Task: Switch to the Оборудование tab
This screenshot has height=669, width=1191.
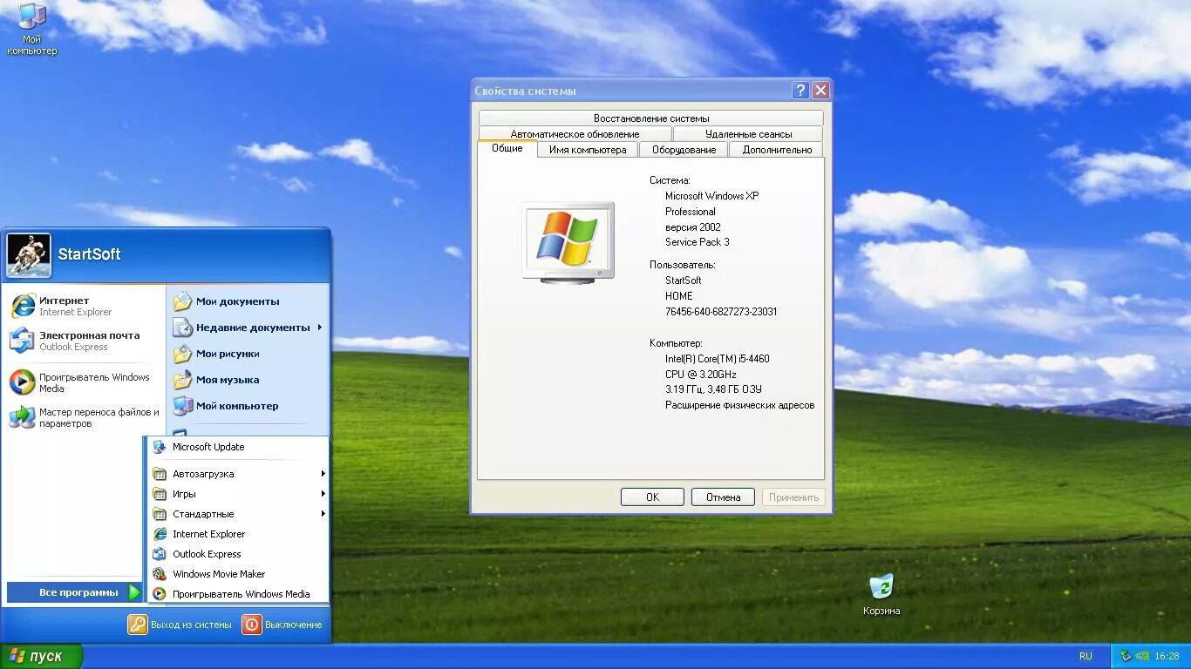Action: click(684, 150)
